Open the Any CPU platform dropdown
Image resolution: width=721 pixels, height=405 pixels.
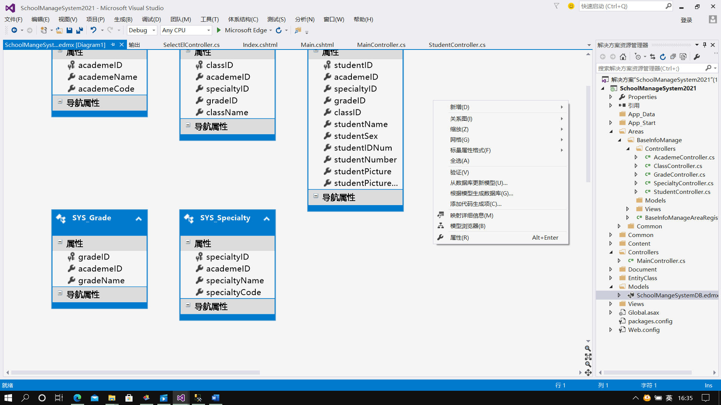208,30
